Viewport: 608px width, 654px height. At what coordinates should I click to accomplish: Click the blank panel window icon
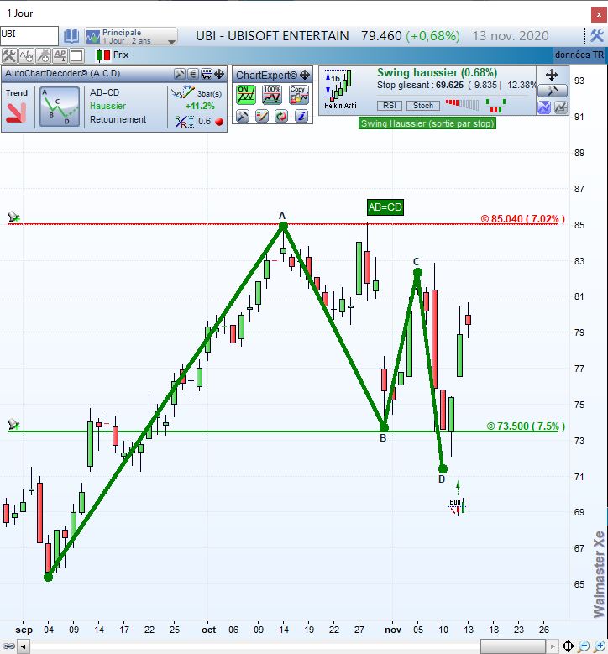point(76,55)
